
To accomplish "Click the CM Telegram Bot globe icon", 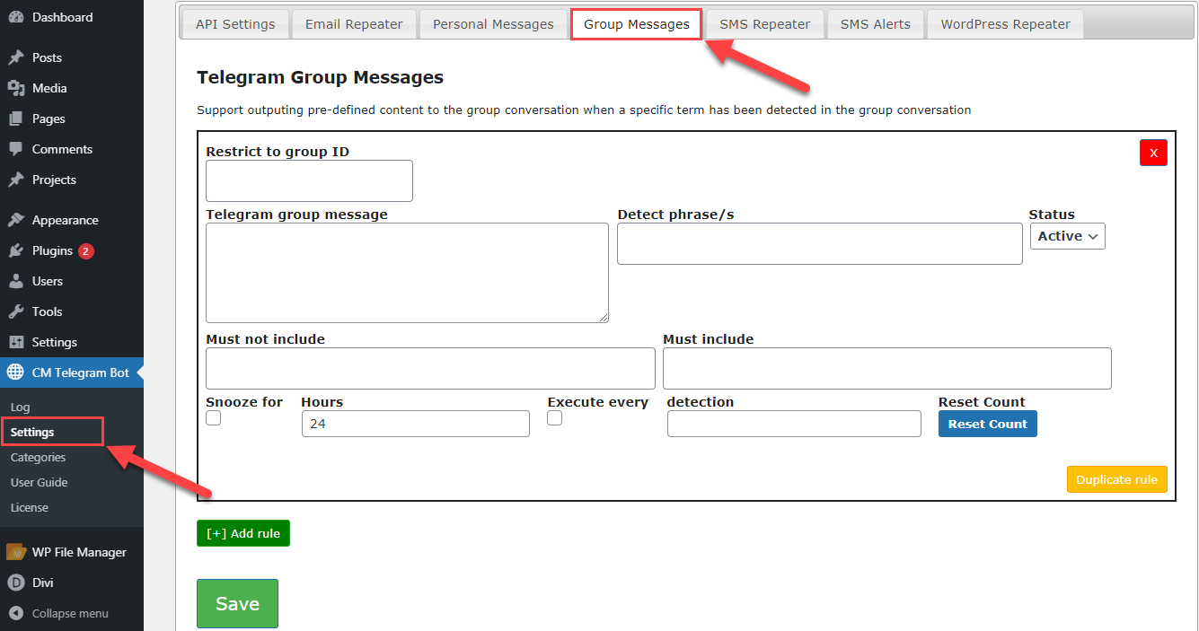I will 16,372.
